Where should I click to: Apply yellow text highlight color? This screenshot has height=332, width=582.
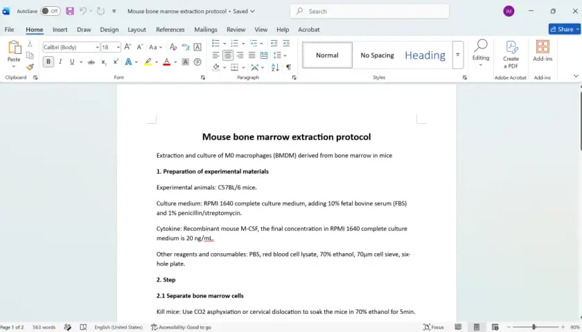pyautogui.click(x=148, y=62)
